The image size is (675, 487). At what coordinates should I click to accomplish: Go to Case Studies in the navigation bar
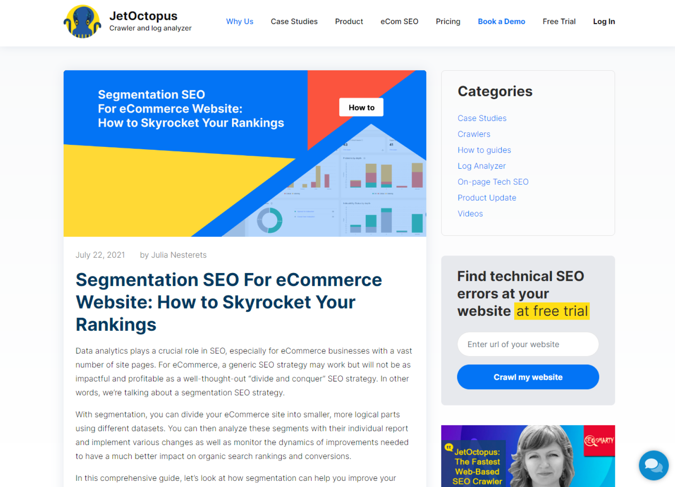pos(294,21)
